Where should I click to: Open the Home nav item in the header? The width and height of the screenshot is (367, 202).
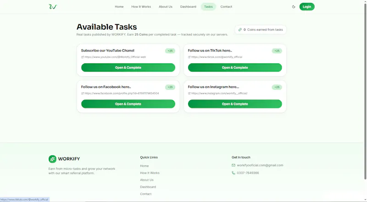[x=119, y=6]
